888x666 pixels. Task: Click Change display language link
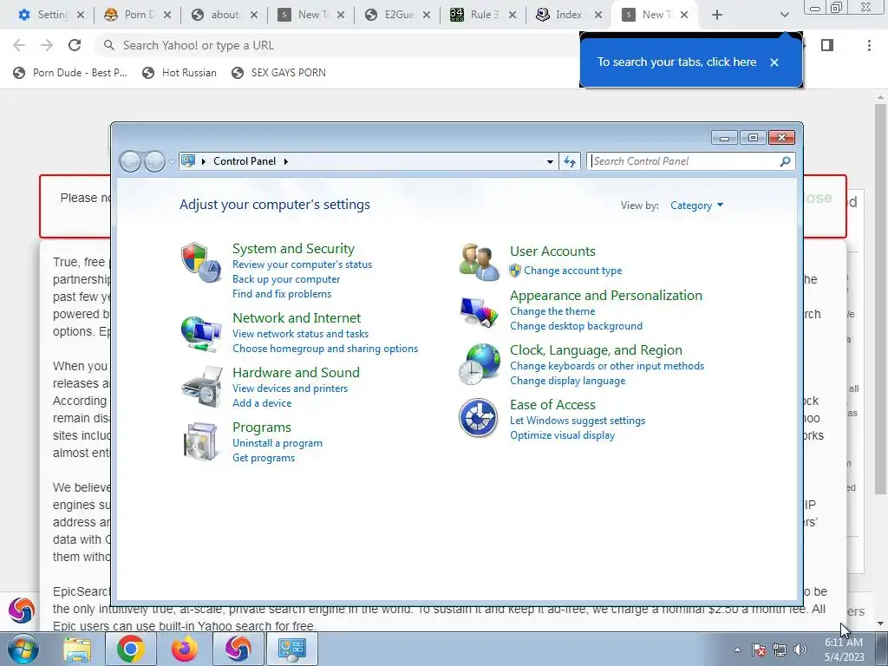(567, 382)
